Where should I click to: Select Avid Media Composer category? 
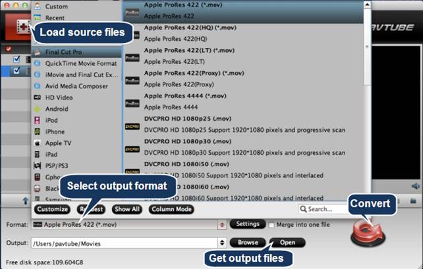point(76,86)
